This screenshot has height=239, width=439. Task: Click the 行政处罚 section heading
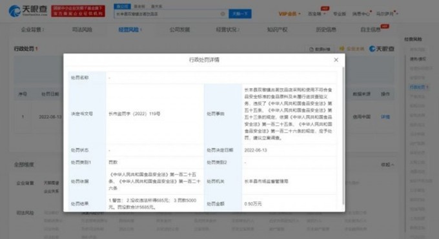coord(26,48)
